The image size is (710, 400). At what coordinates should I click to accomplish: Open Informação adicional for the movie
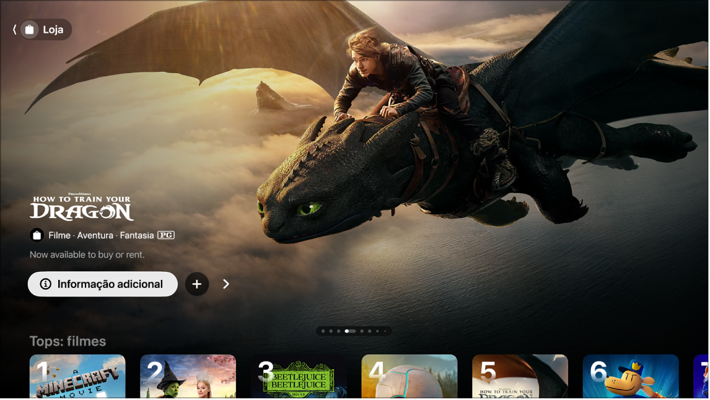click(x=103, y=284)
